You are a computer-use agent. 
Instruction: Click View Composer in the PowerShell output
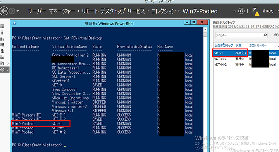65,89
